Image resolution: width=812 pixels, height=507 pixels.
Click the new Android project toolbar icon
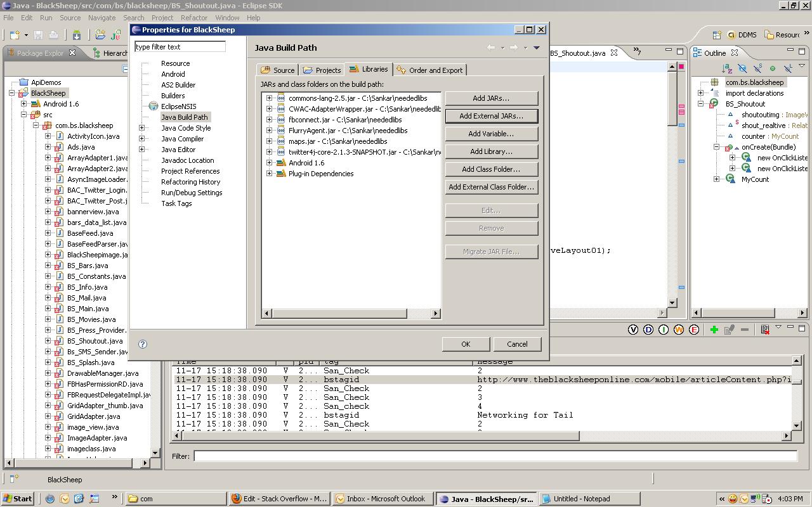[x=100, y=35]
